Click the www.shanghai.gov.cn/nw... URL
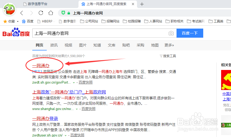 tap(53, 109)
